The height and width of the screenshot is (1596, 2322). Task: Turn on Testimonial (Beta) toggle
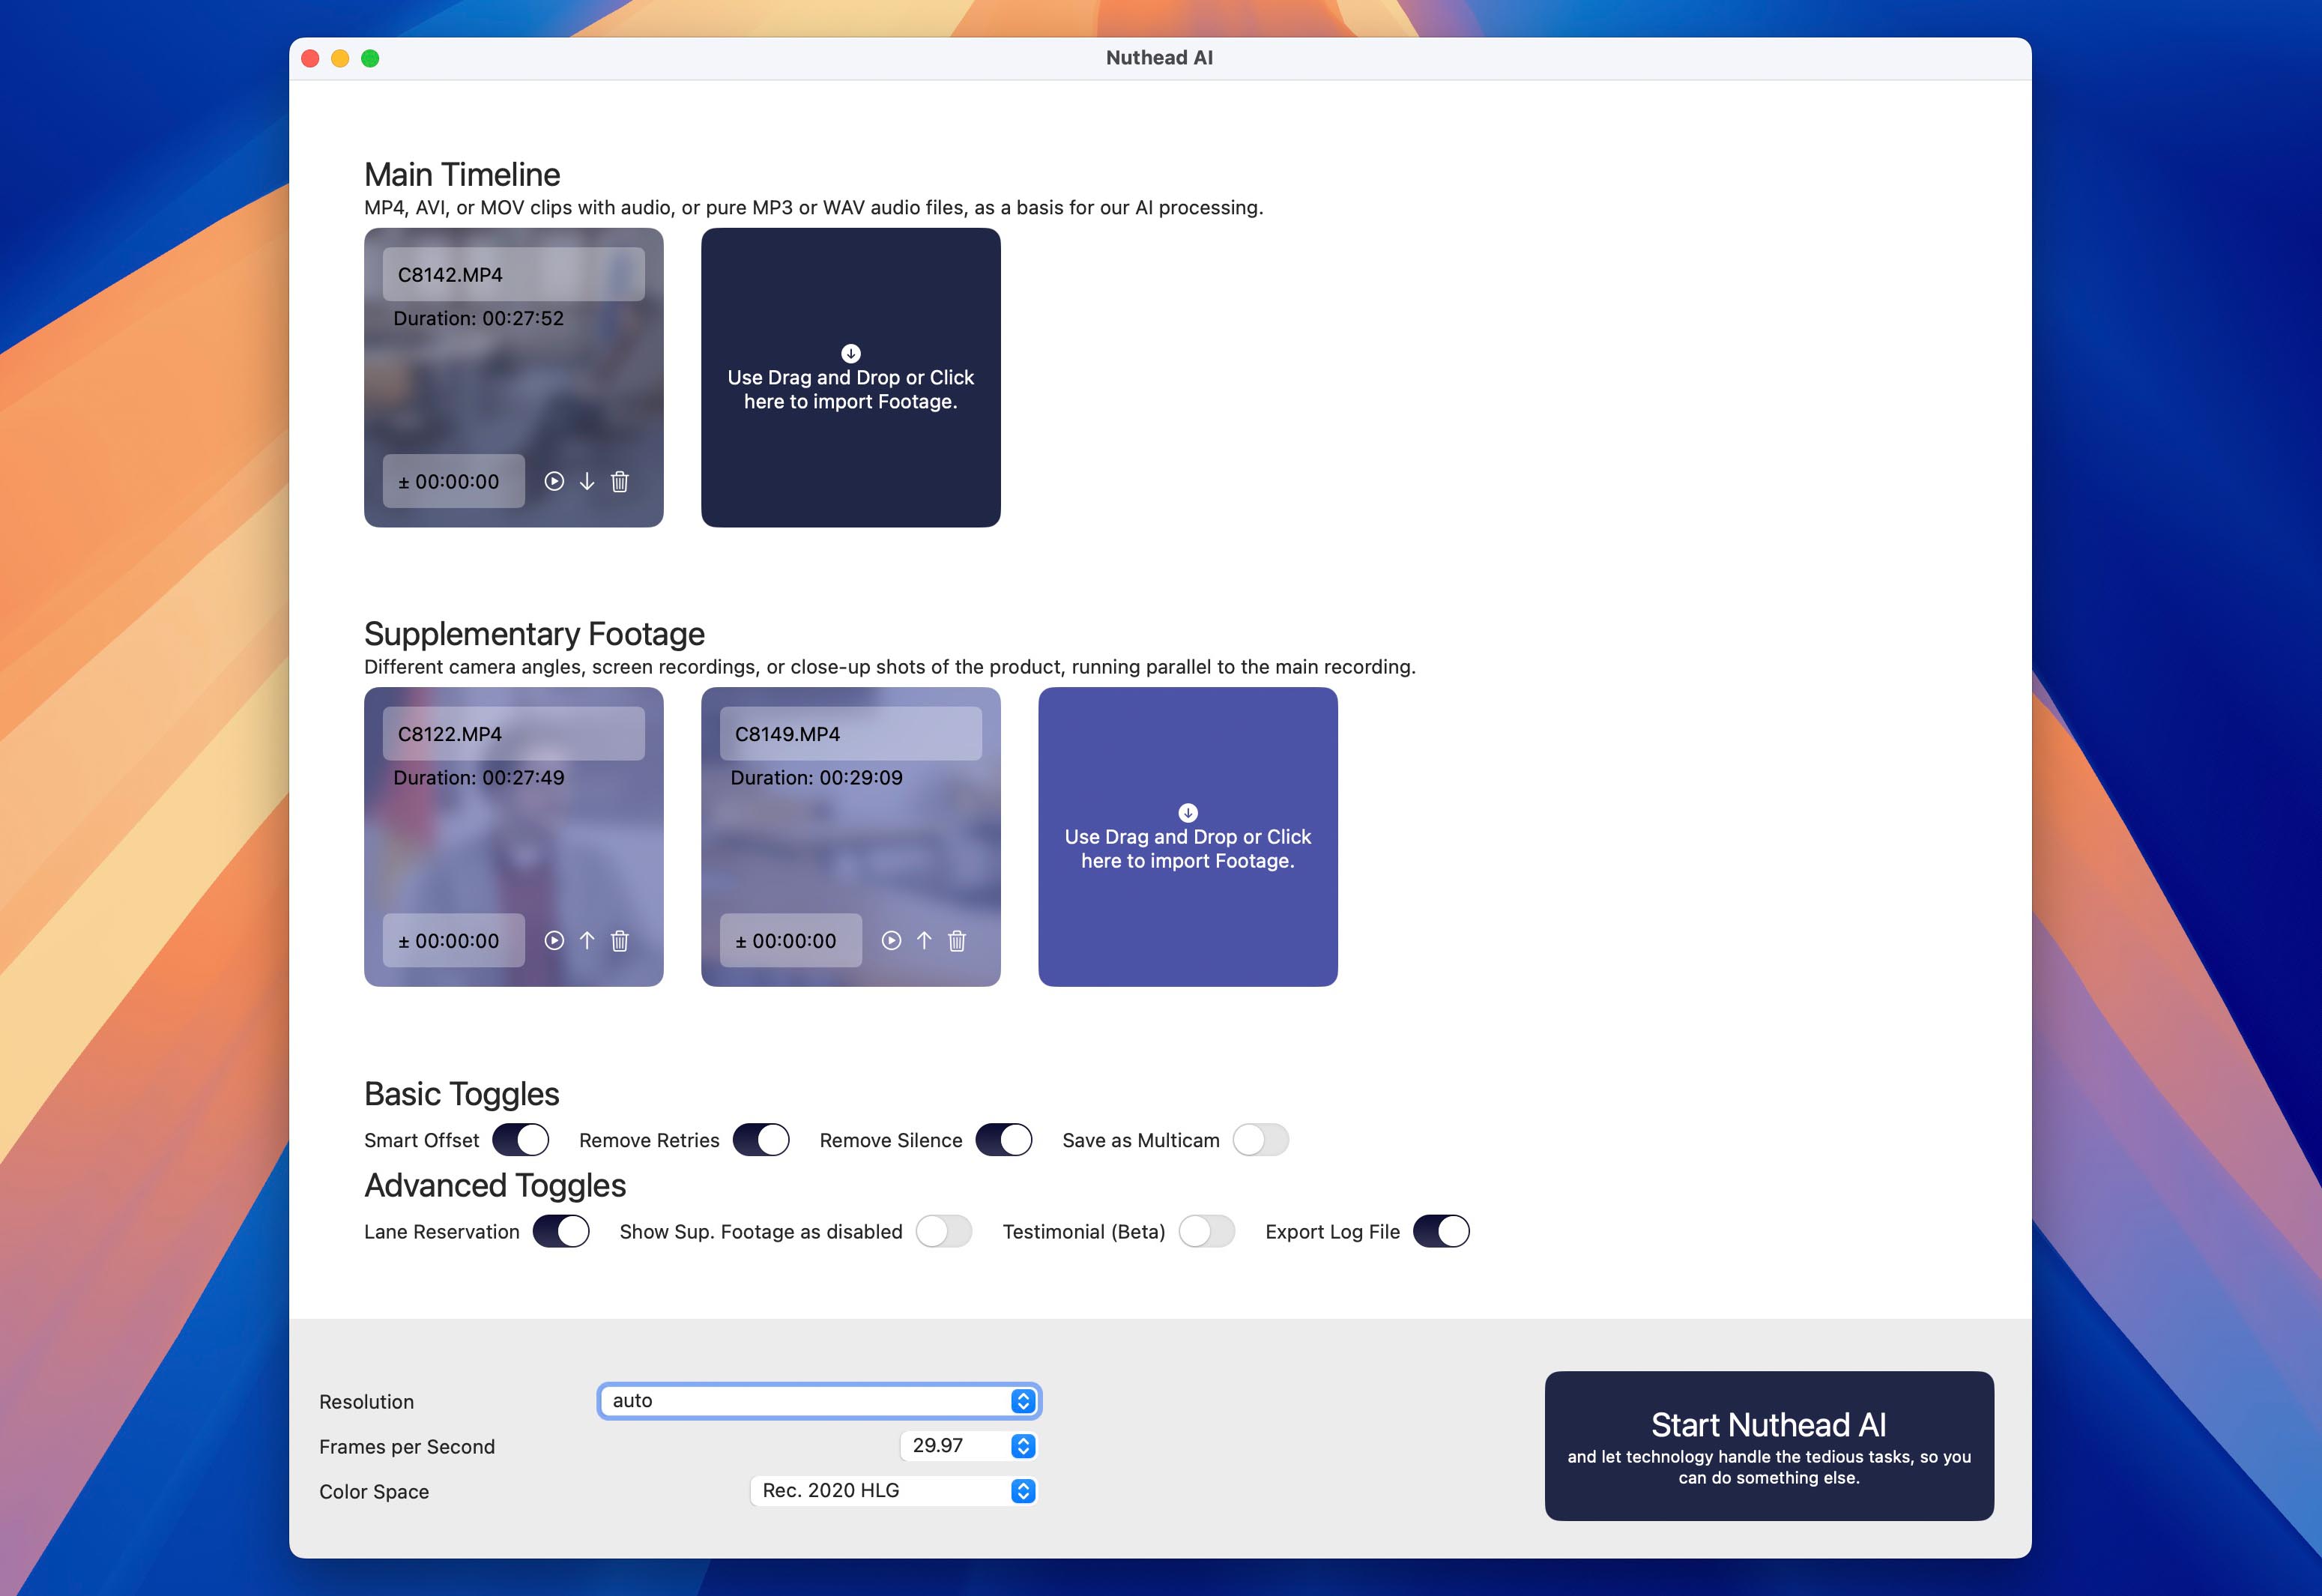point(1207,1231)
